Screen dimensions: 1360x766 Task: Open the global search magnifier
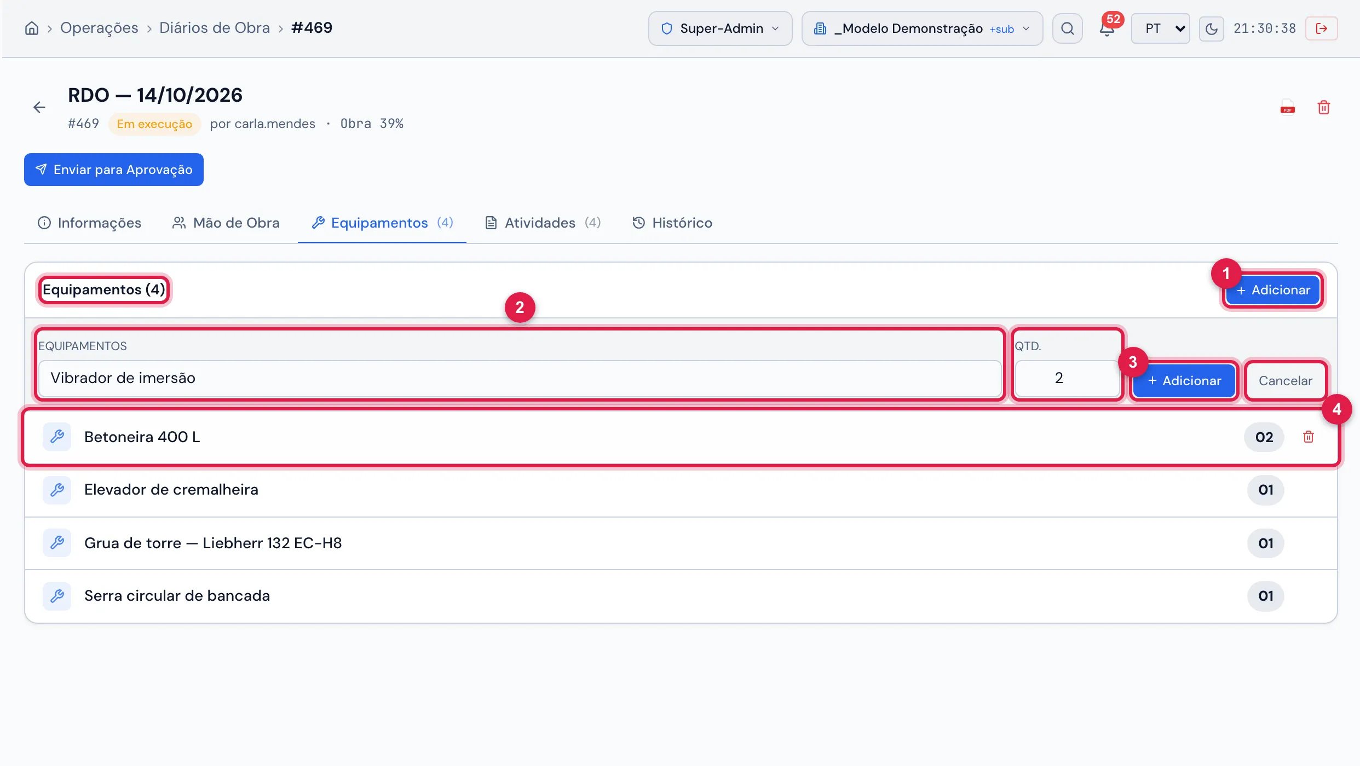pyautogui.click(x=1067, y=28)
